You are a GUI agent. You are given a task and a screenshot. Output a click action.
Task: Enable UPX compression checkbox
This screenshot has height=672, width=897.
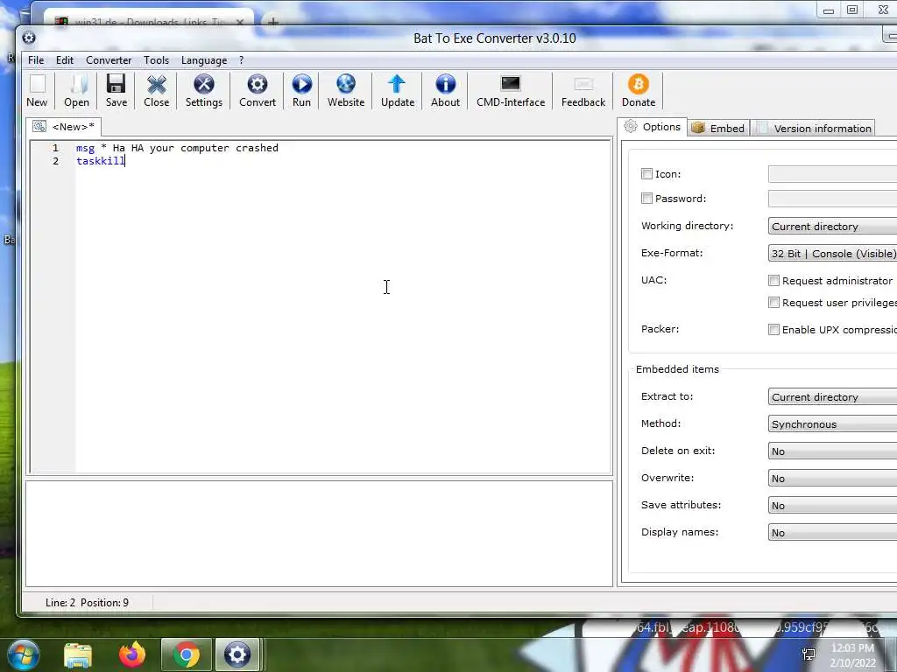pos(773,330)
